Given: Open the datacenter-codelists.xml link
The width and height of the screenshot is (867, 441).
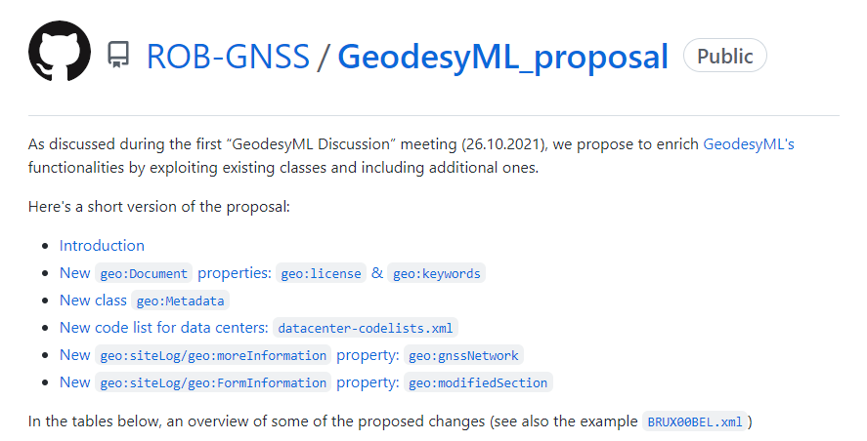Looking at the screenshot, I should pos(366,328).
